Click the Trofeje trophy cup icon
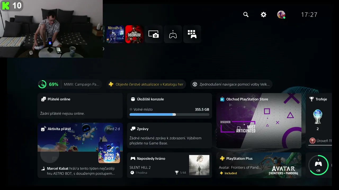 coord(312,99)
